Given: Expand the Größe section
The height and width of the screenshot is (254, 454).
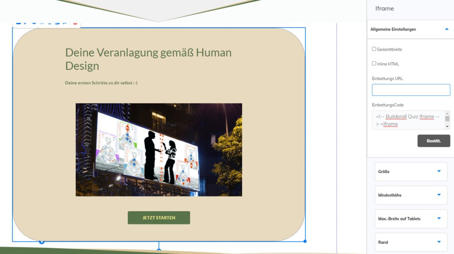Looking at the screenshot, I should coord(411,171).
